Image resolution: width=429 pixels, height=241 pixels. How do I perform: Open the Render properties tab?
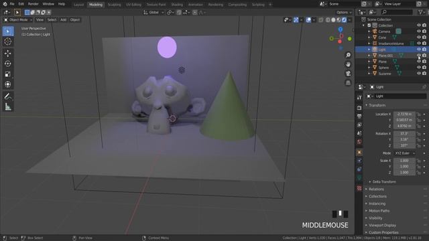click(359, 108)
